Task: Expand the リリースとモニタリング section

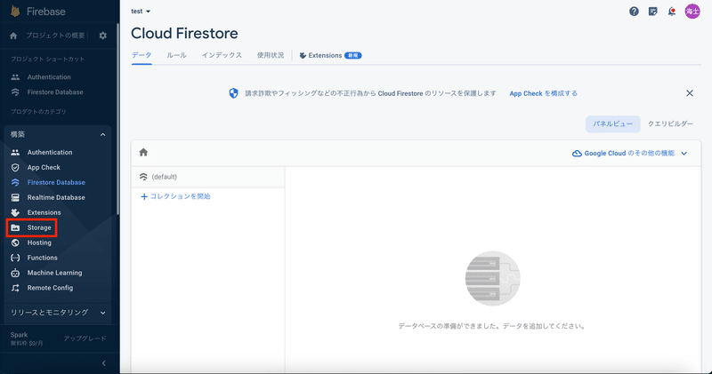Action: 103,313
